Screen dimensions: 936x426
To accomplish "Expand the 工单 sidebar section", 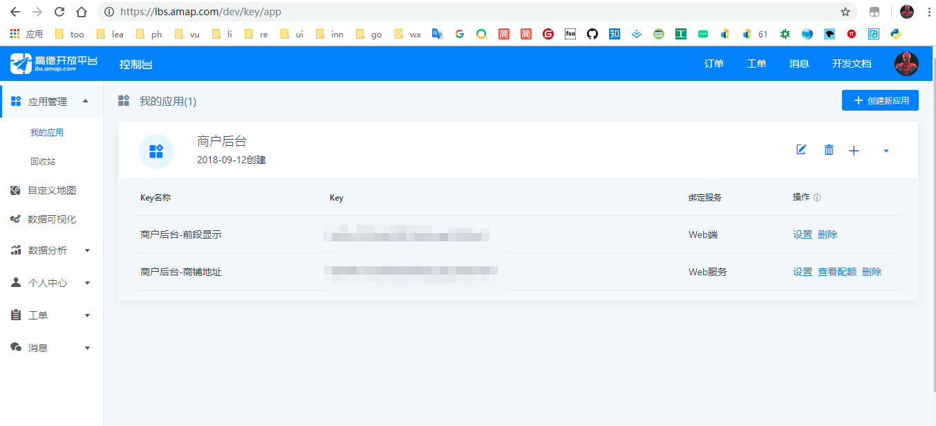I will coord(51,315).
